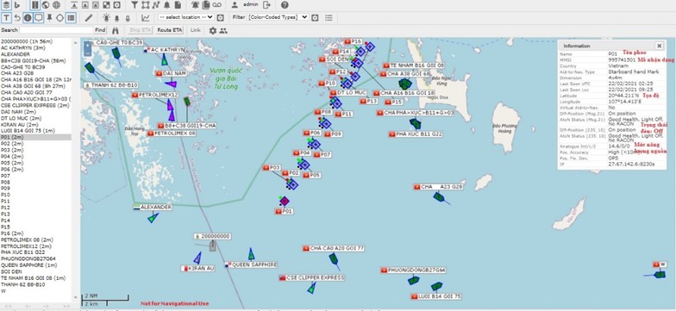Toggle the tooltip speech bubble button

(x=38, y=17)
